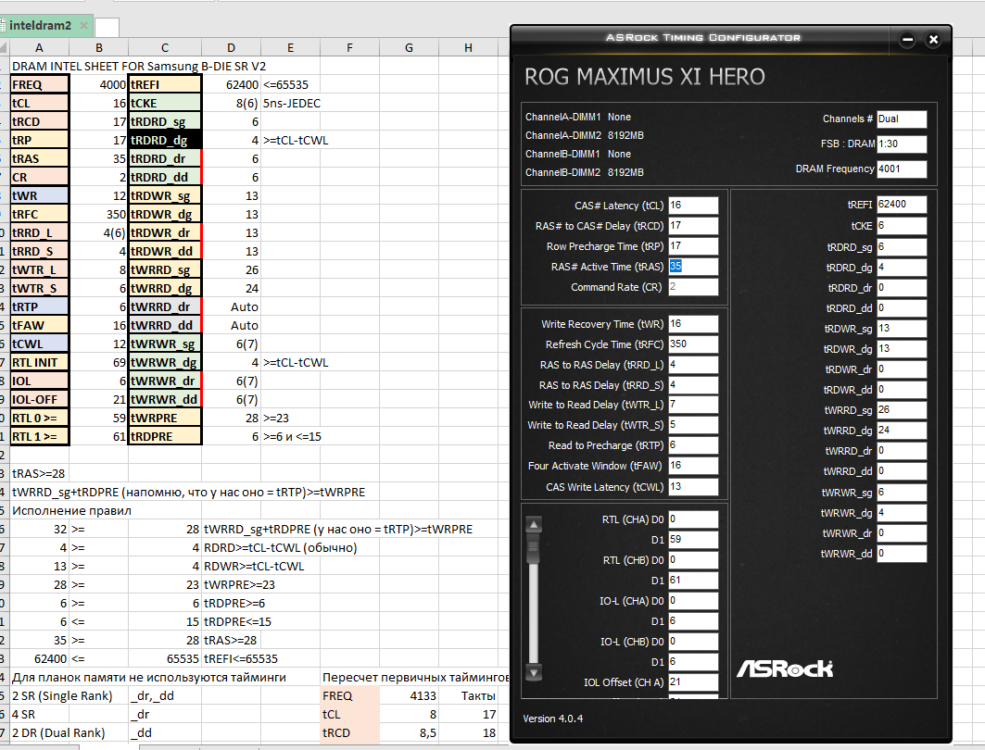Select the tCWL label cell in spreadsheet
Image resolution: width=985 pixels, height=750 pixels.
pos(39,344)
